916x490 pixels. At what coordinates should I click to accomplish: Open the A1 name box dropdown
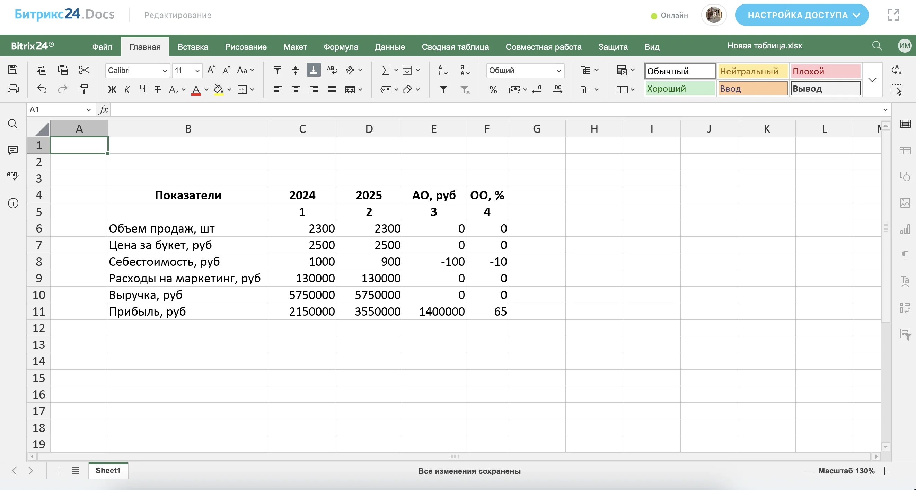tap(89, 110)
